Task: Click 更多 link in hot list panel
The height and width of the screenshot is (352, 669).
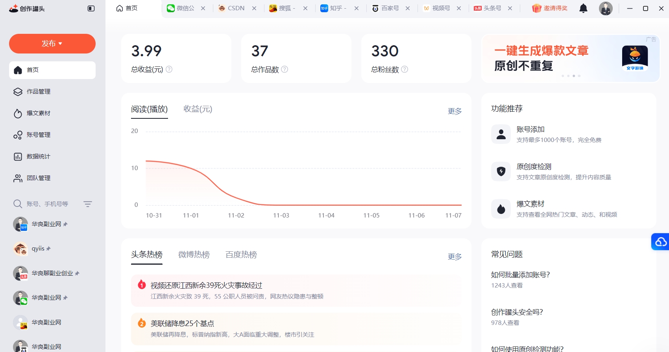Action: 455,257
